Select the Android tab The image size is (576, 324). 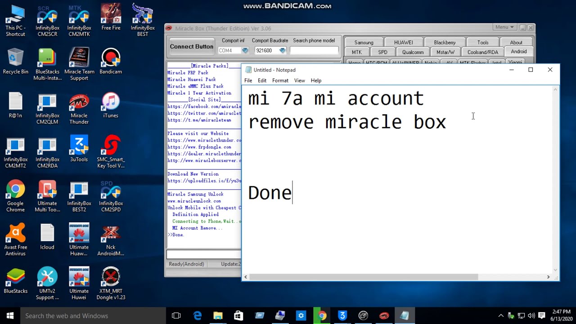tap(518, 52)
